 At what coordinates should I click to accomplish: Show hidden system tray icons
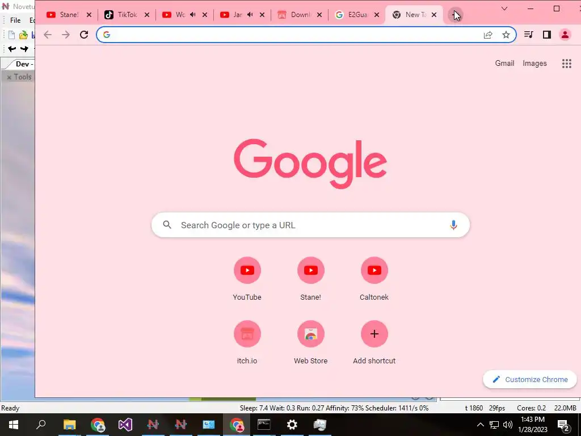[480, 425]
